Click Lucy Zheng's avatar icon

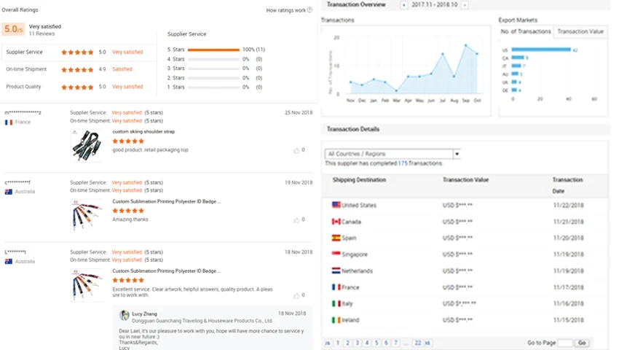pyautogui.click(x=125, y=315)
